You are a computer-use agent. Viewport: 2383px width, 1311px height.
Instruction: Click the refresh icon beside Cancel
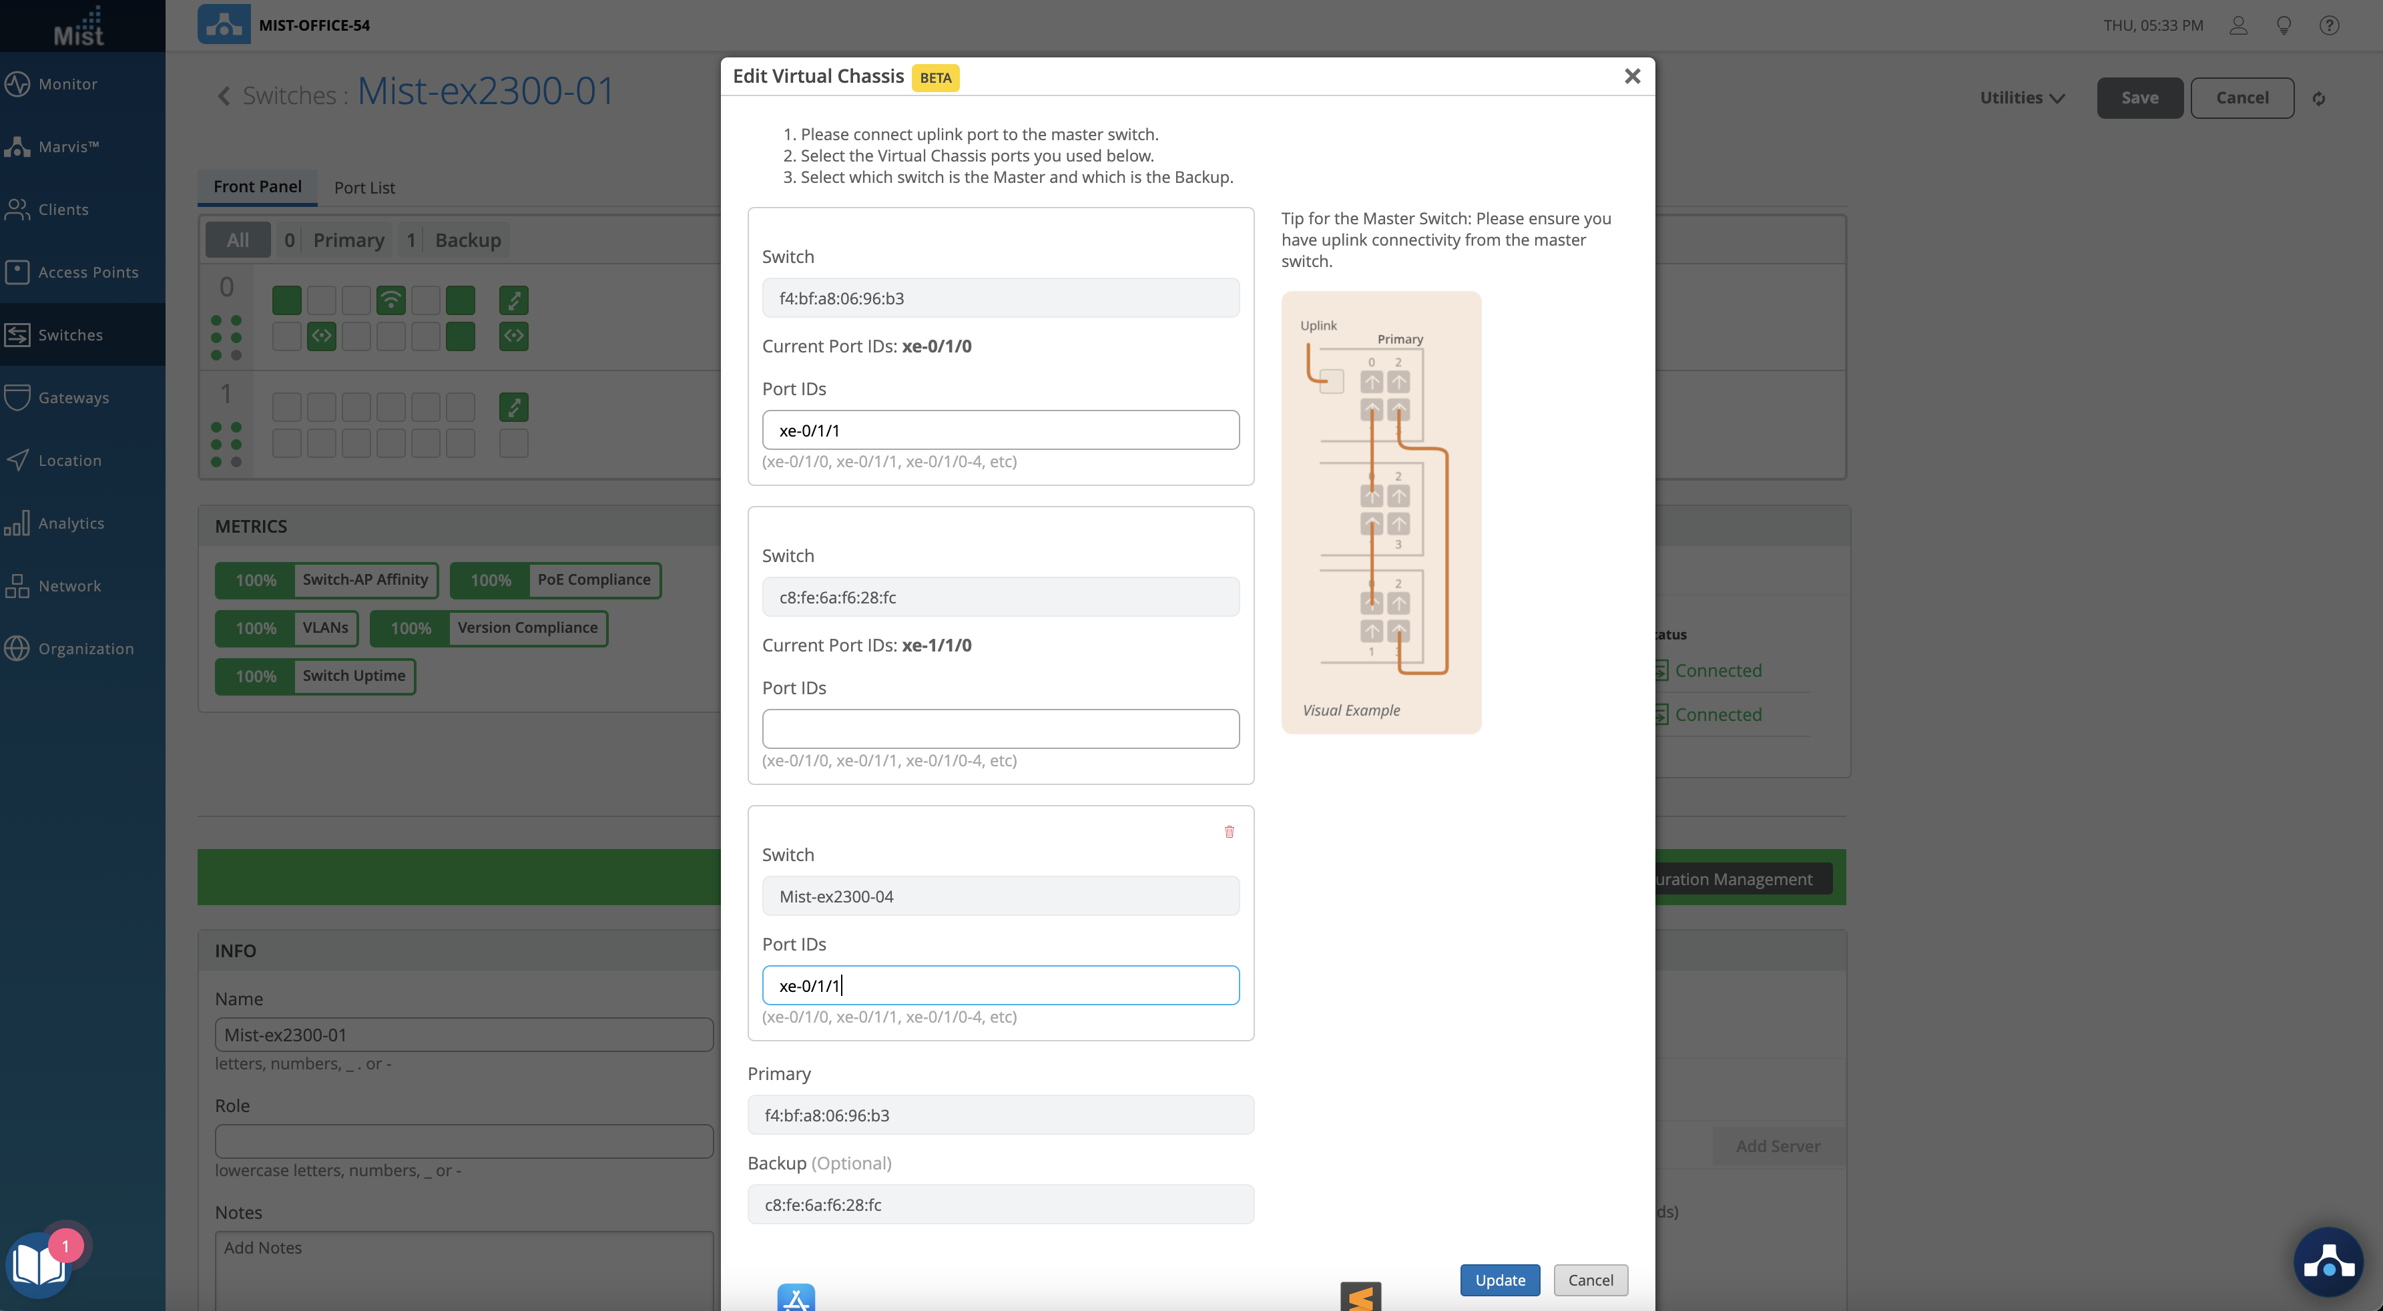click(2318, 98)
